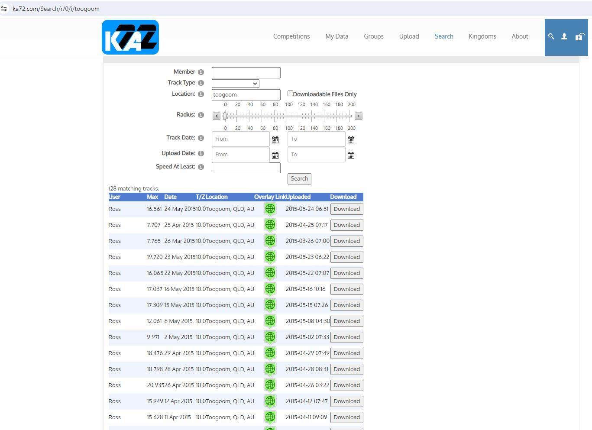Click the radius slider left arrow
Image resolution: width=592 pixels, height=430 pixels.
(x=216, y=116)
